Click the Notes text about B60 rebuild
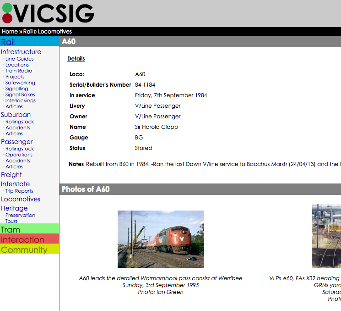 213,164
